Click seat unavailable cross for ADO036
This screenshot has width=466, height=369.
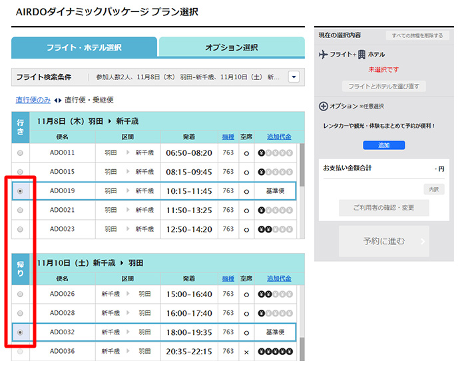[246, 352]
